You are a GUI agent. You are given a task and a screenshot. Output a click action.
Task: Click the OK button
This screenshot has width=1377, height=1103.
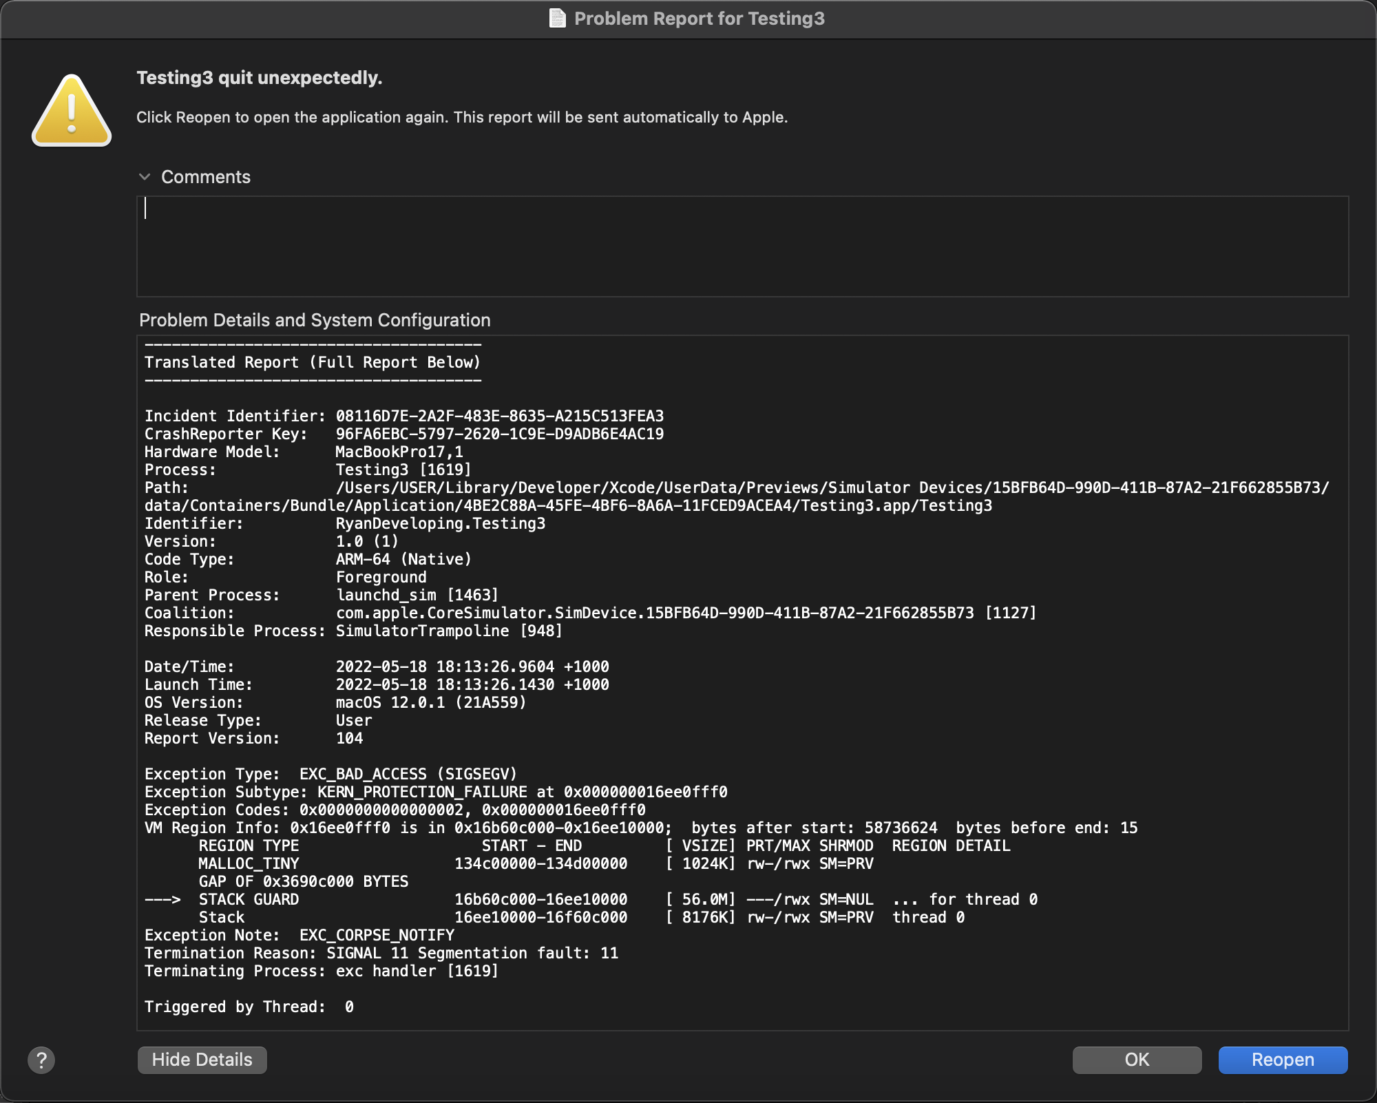pos(1137,1060)
